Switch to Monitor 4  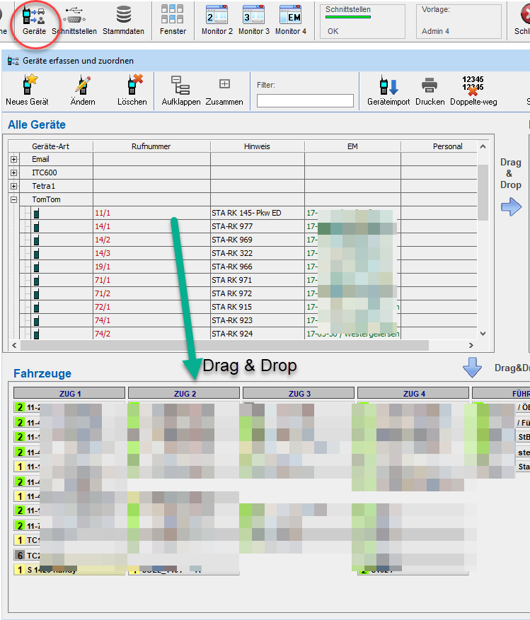tap(290, 20)
